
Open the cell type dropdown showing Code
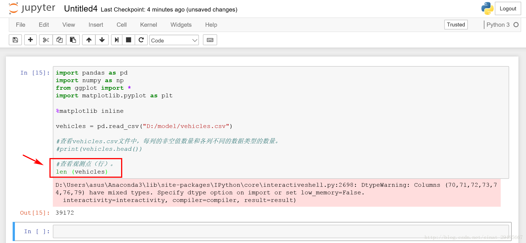174,40
